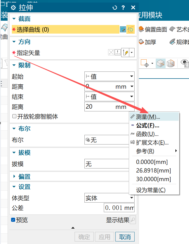The image size is (189, 244).
Task: Uncheck the Preview (预览) checkbox
Action: (x=13, y=220)
